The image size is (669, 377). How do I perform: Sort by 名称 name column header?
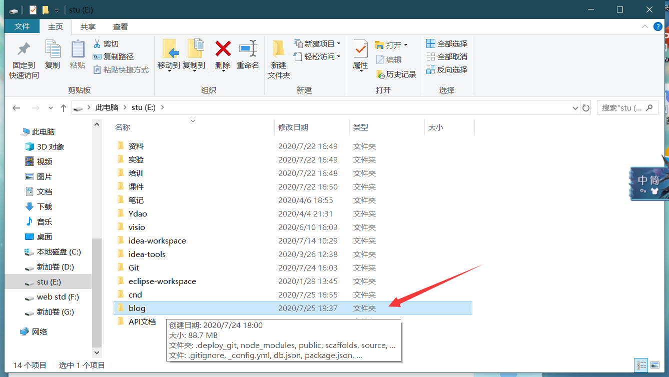[123, 127]
